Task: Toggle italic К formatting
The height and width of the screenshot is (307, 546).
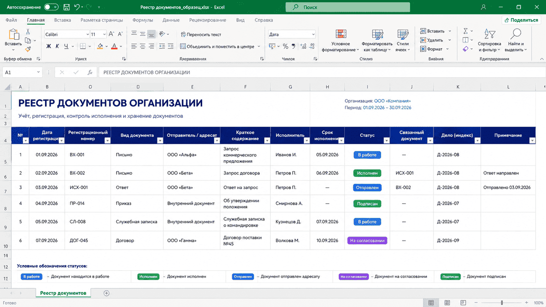Action: point(57,46)
